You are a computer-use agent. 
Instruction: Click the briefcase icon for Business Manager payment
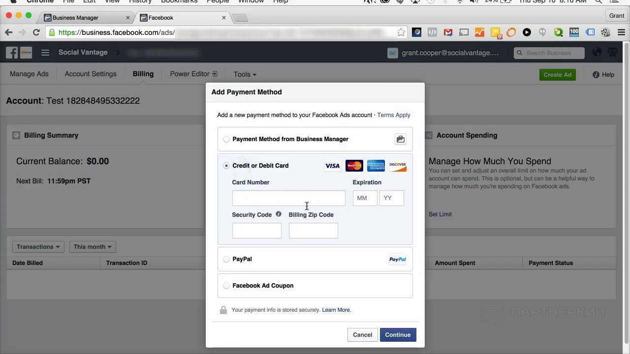point(401,139)
